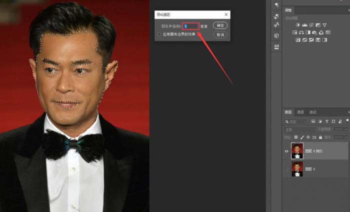The height and width of the screenshot is (212, 350).
Task: Add a Vibrance adjustment
Action: [324, 24]
